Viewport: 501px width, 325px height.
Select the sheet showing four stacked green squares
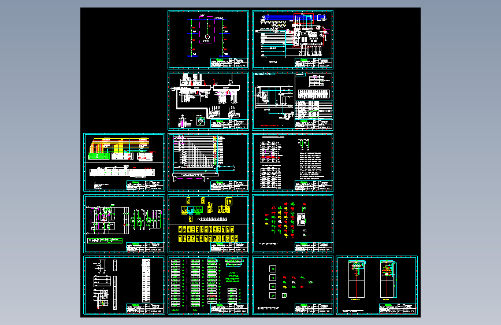292,285
